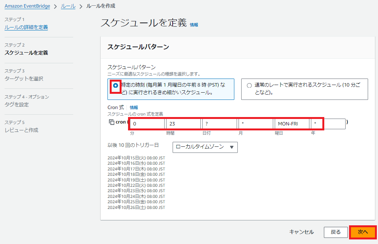This screenshot has height=244, width=378.
Task: Click trigger date 2024年10月16日(水) 08:00 JST
Action: click(x=136, y=164)
